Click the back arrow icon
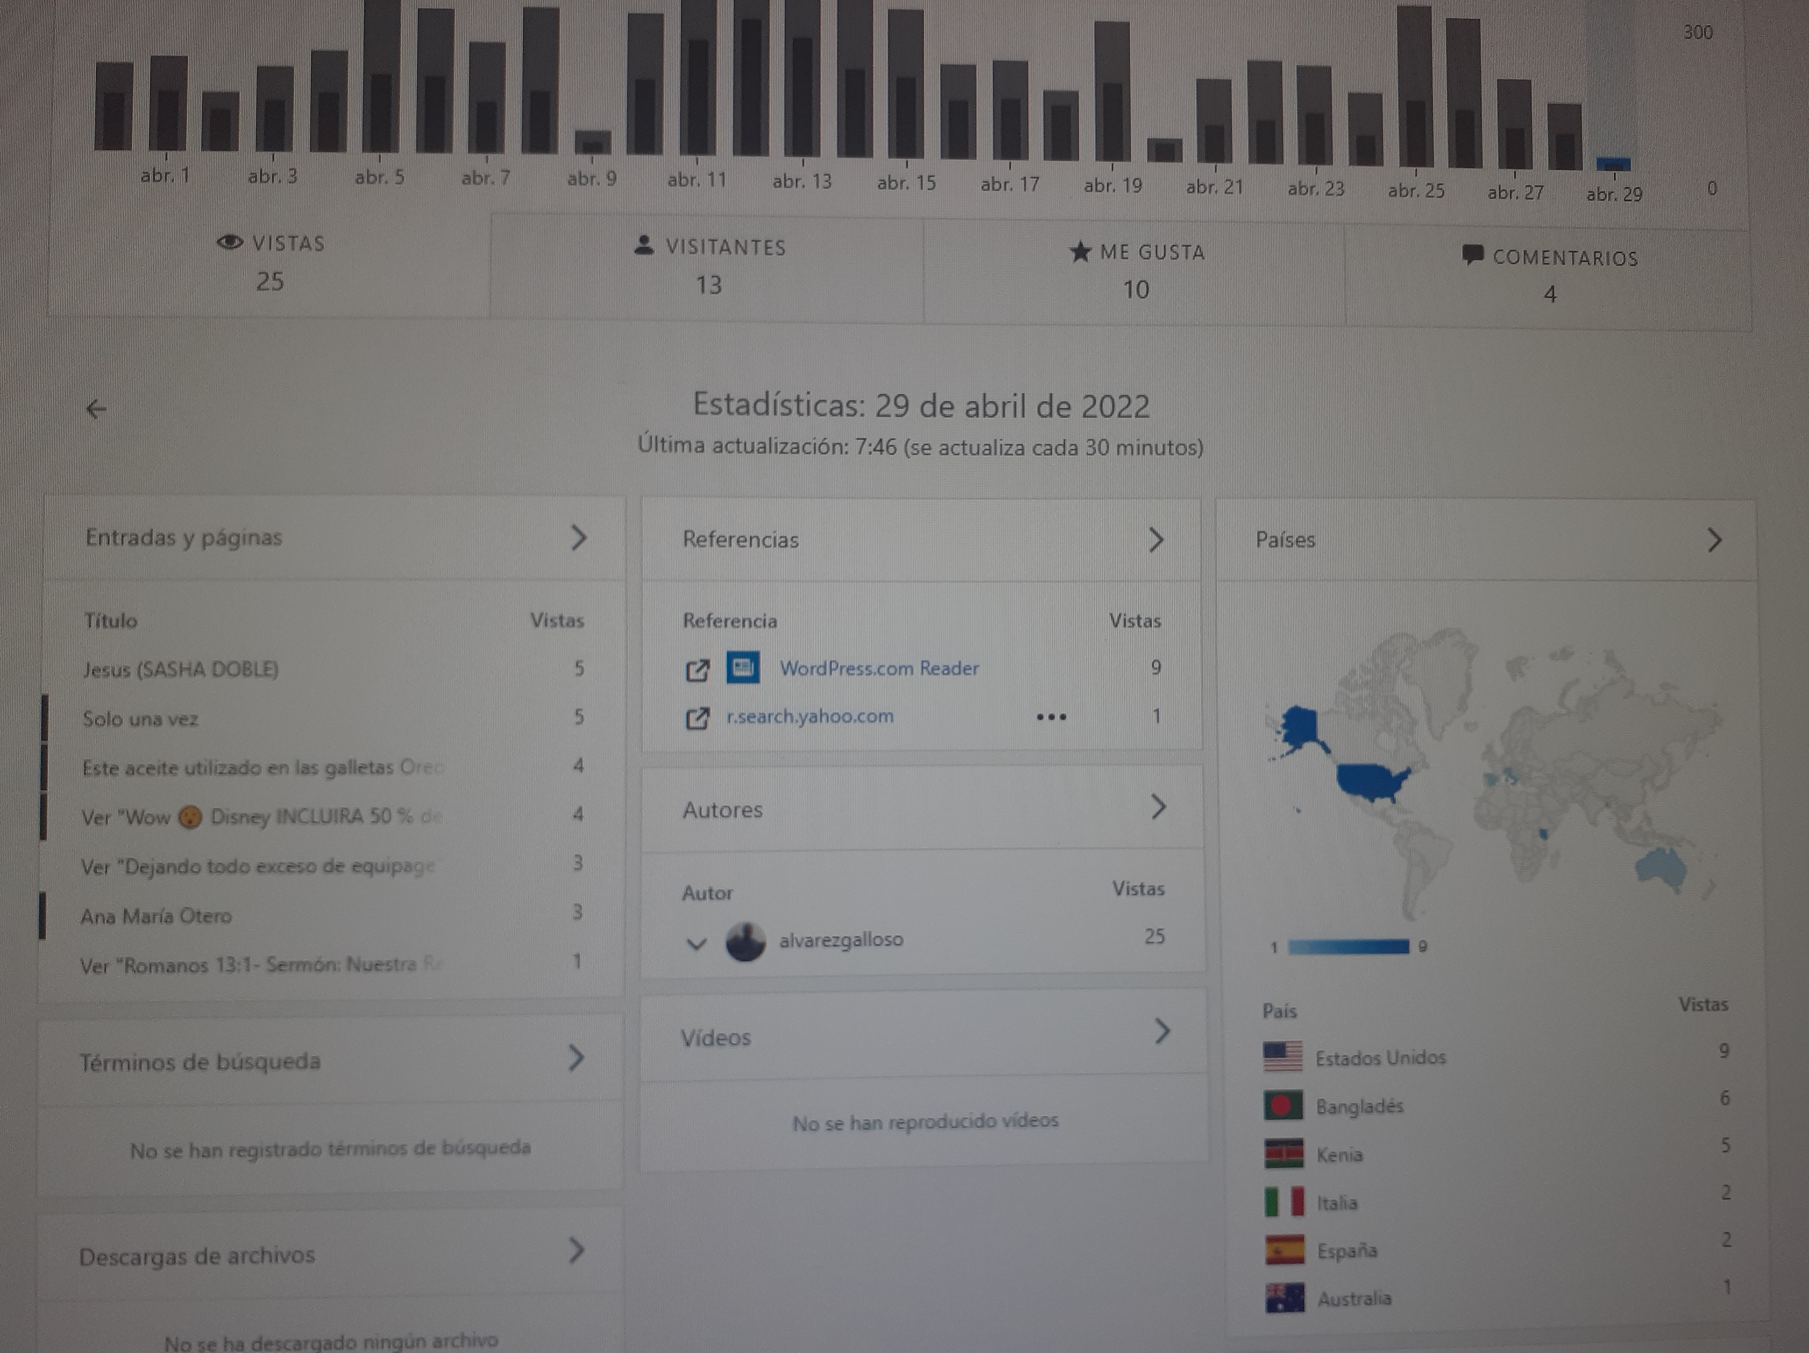Viewport: 1809px width, 1353px height. (x=96, y=409)
